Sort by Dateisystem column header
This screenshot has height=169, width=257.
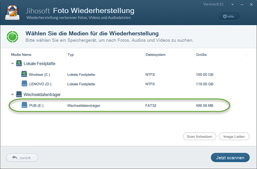[156, 54]
